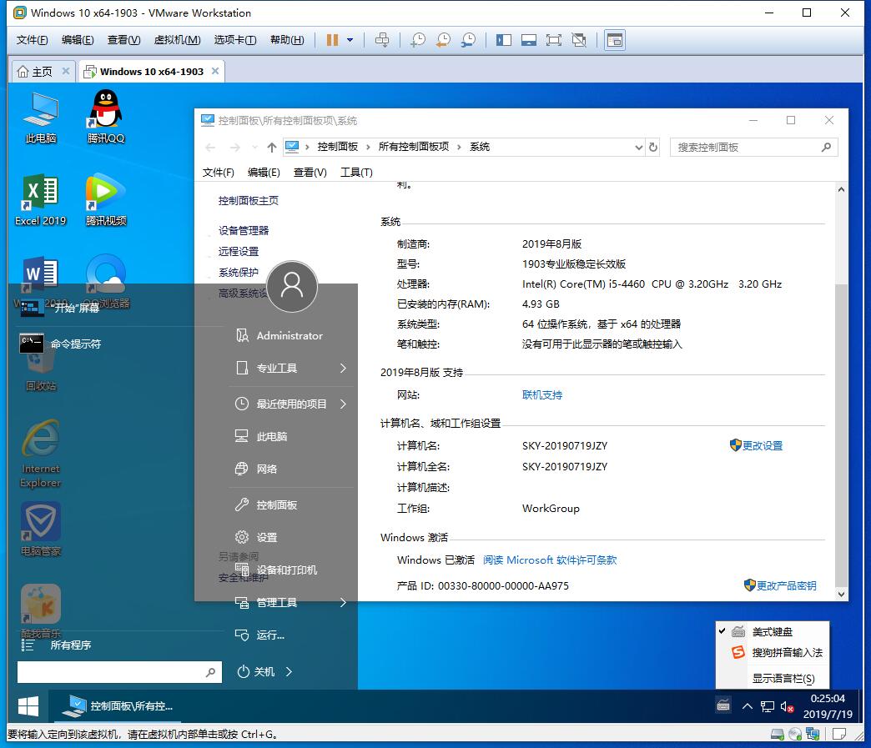Revert to snapshot toolbar icon
The height and width of the screenshot is (748, 871).
click(443, 40)
